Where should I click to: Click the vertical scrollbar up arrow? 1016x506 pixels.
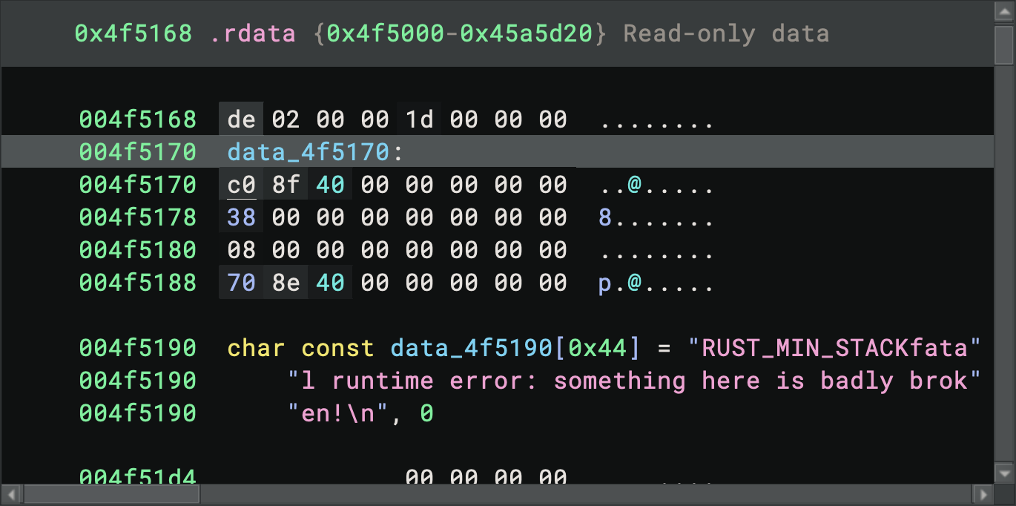click(x=1003, y=13)
